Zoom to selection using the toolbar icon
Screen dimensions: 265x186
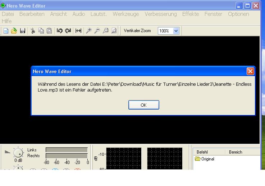pyautogui.click(x=106, y=31)
